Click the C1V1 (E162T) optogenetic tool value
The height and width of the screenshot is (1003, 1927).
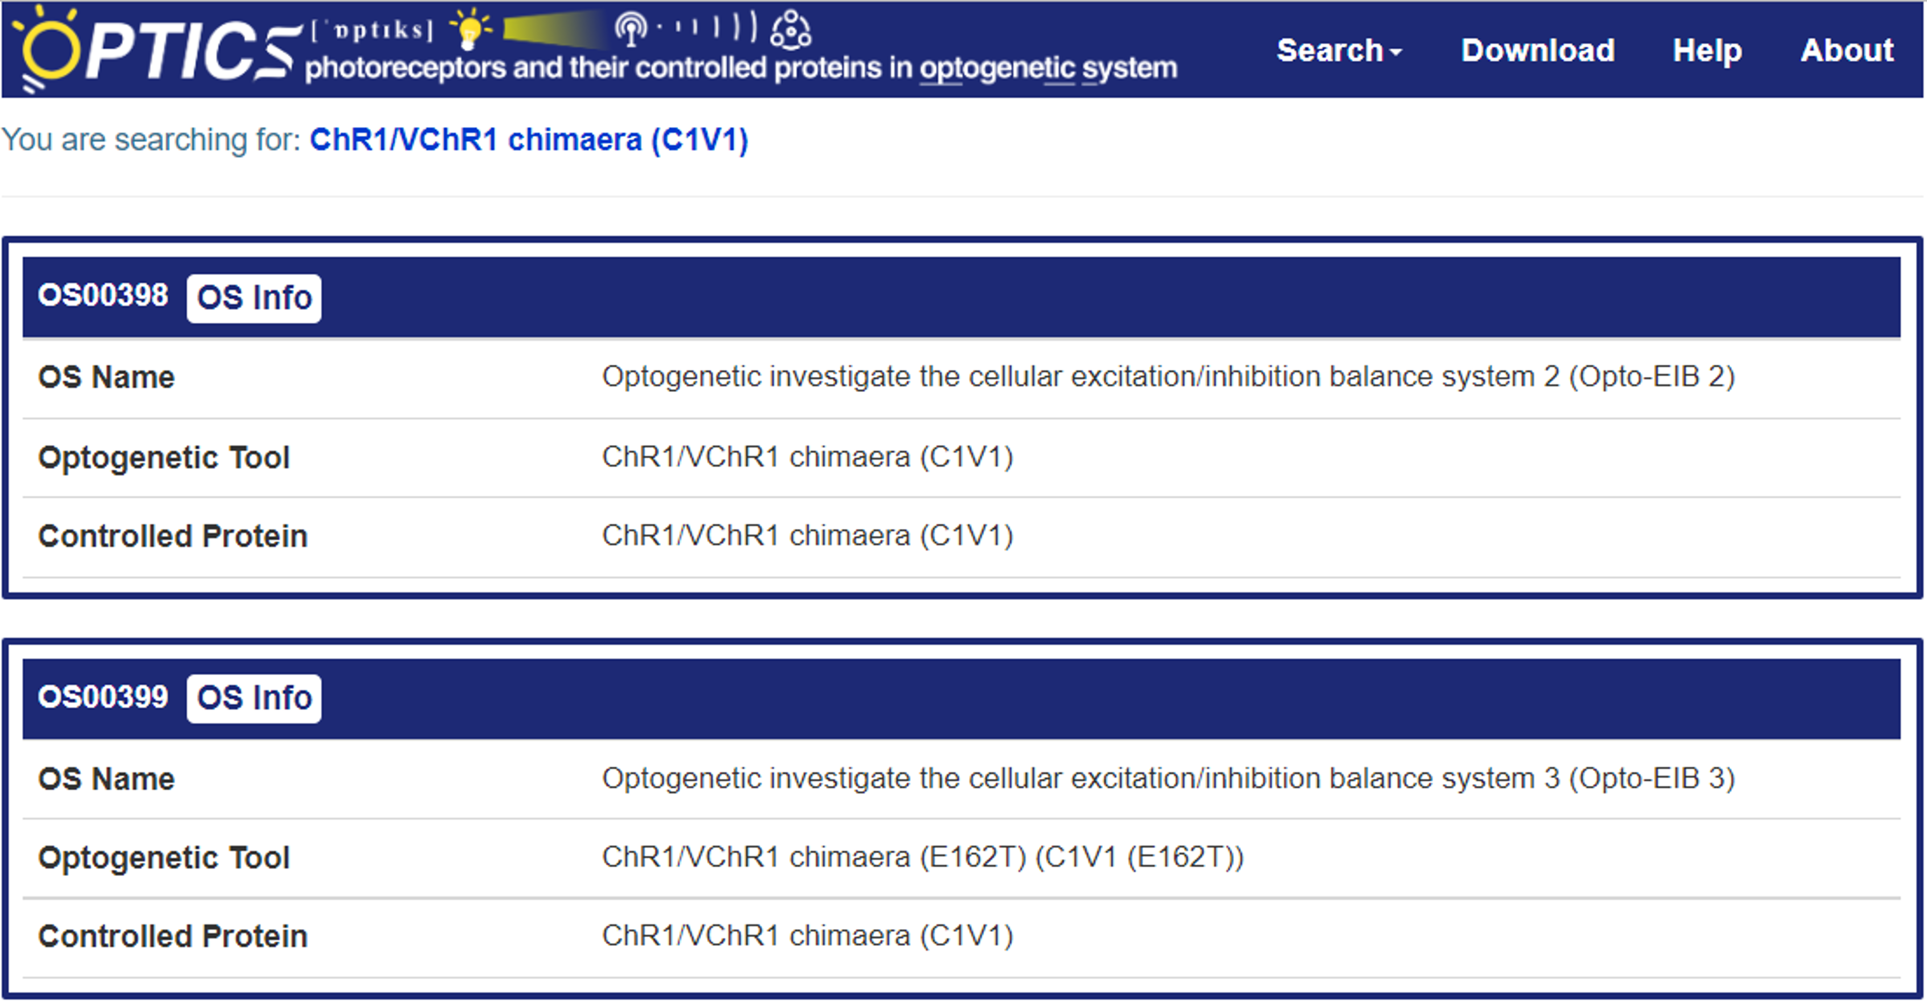(x=921, y=857)
